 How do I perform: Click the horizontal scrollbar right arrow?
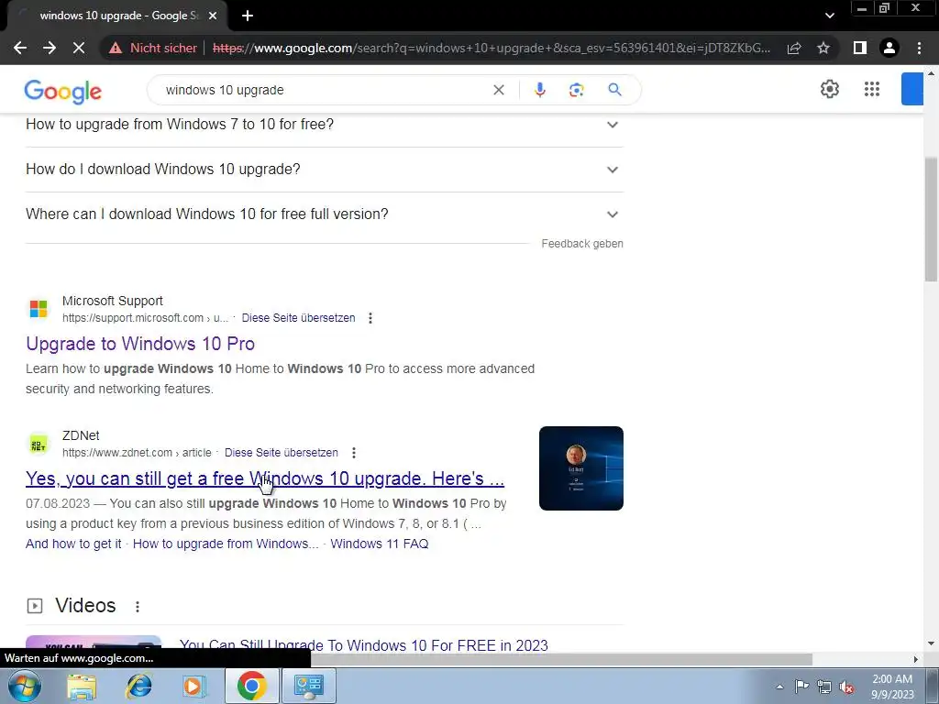[916, 659]
